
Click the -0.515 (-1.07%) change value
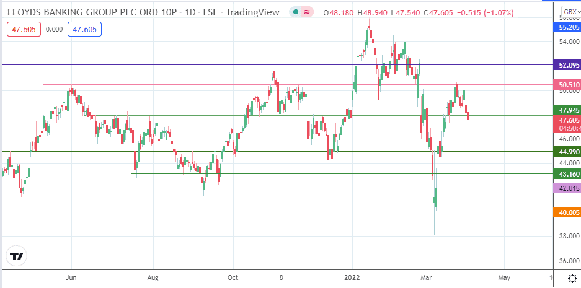pyautogui.click(x=486, y=13)
